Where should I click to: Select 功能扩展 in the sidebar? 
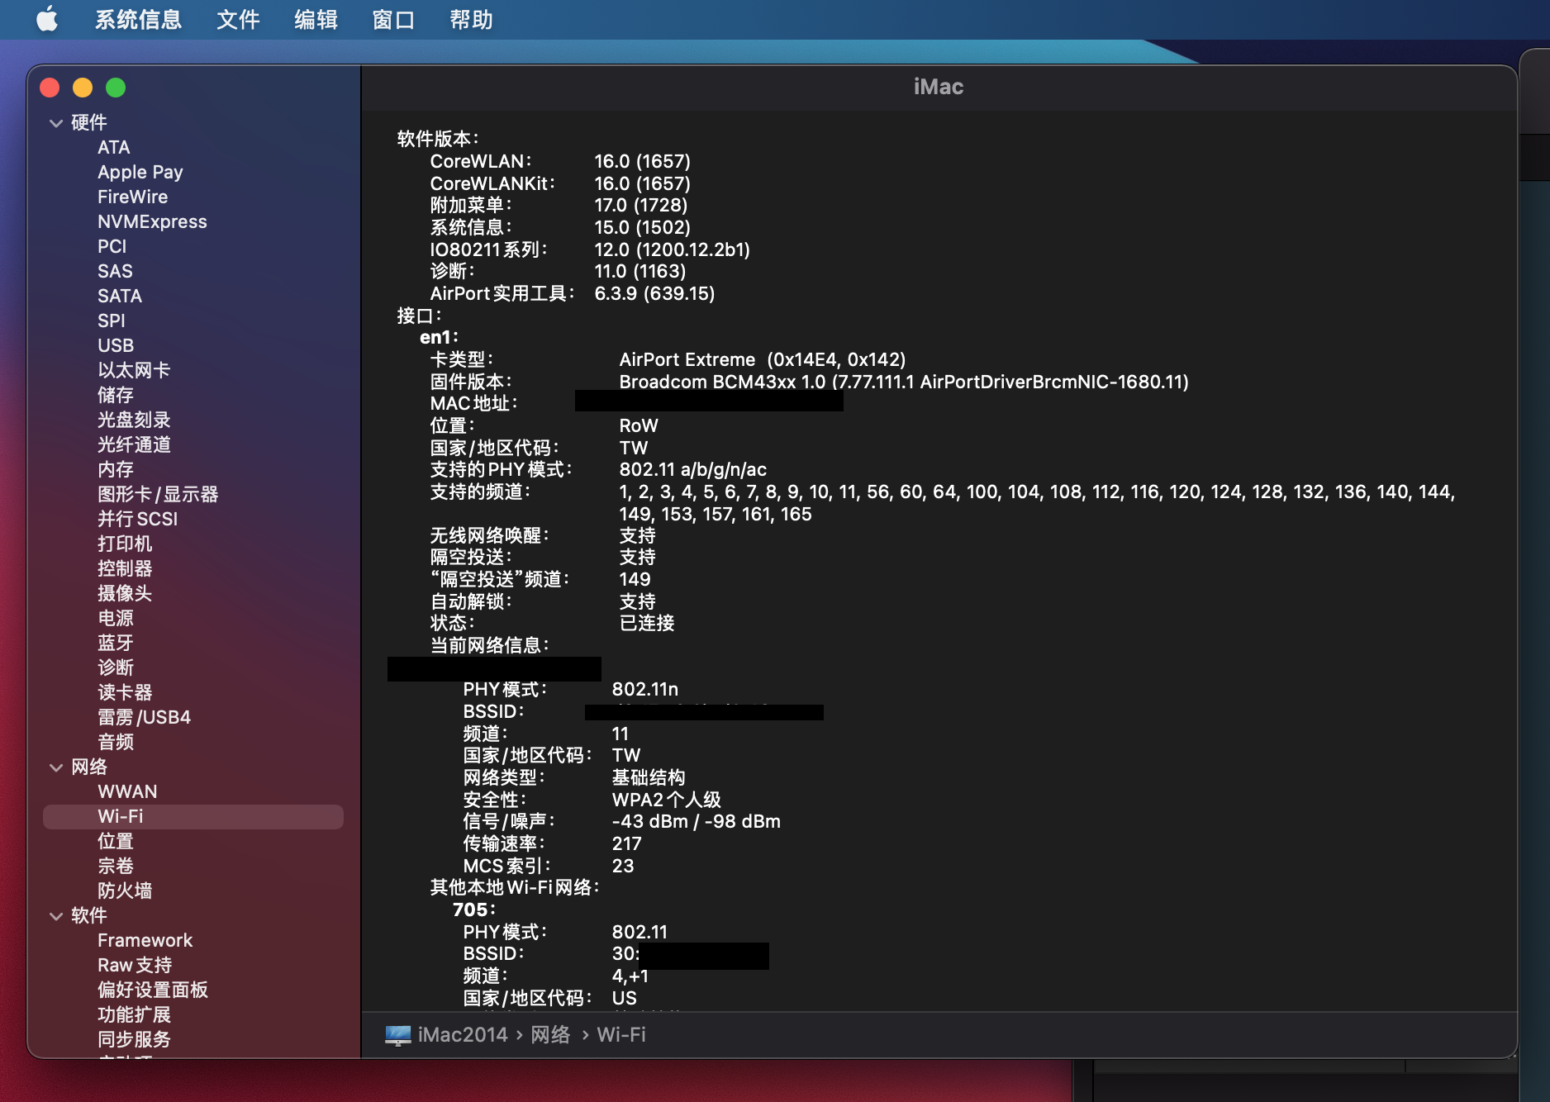coord(134,1015)
